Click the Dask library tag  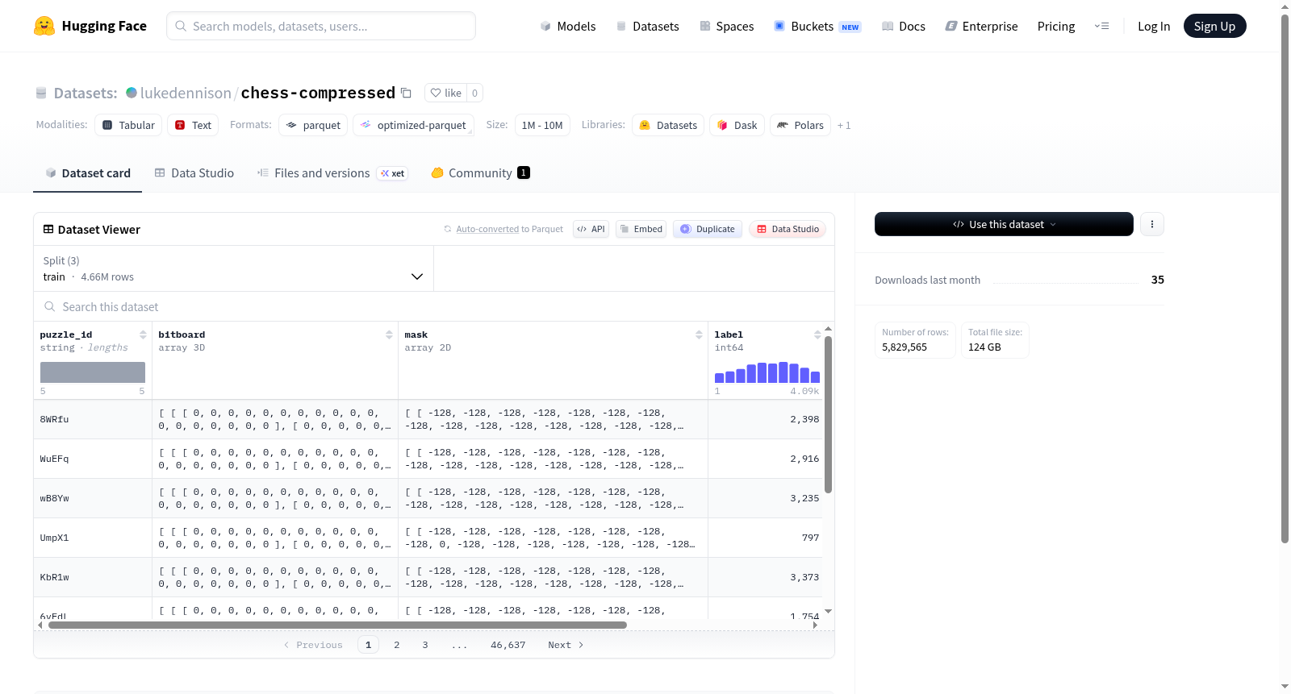click(x=737, y=125)
